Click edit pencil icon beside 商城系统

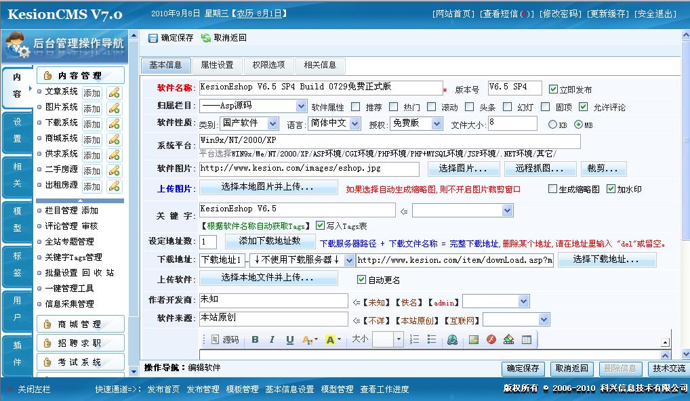click(x=115, y=140)
